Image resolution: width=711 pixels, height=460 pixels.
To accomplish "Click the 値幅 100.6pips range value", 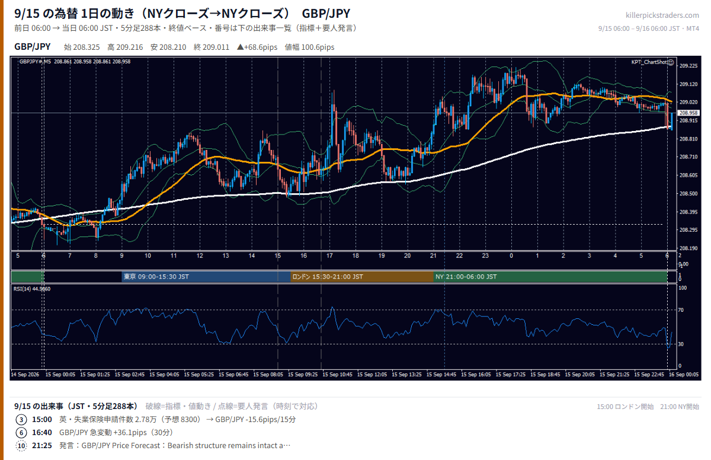I will point(309,47).
